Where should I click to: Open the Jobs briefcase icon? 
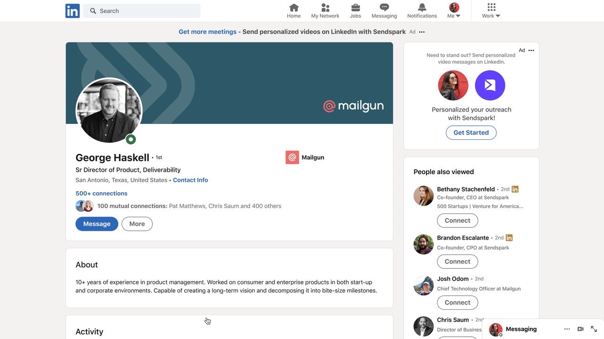[355, 11]
